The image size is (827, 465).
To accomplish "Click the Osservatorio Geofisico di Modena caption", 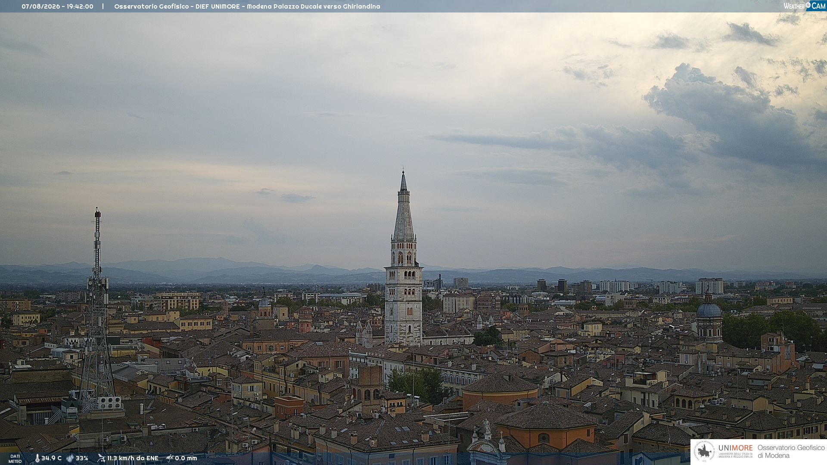I will click(791, 452).
